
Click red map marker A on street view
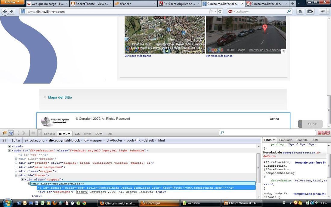coord(265,28)
